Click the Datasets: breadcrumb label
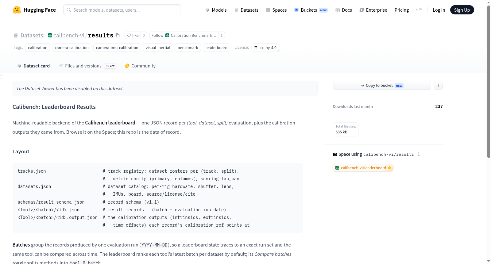This screenshot has width=491, height=264. pos(33,35)
